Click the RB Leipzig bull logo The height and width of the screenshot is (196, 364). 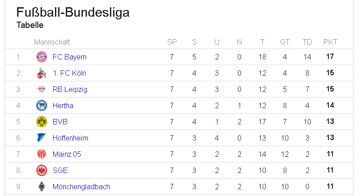41,89
